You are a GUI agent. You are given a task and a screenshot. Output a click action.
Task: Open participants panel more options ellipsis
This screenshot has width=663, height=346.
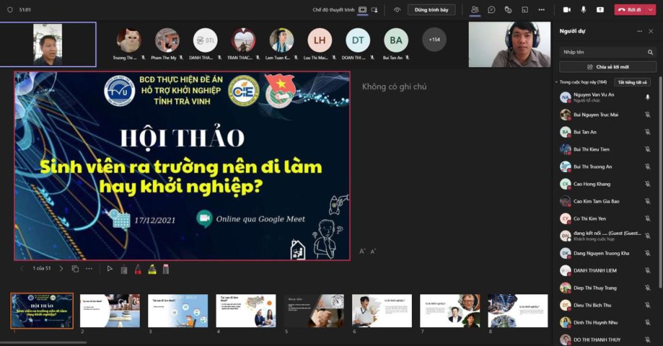pos(639,31)
